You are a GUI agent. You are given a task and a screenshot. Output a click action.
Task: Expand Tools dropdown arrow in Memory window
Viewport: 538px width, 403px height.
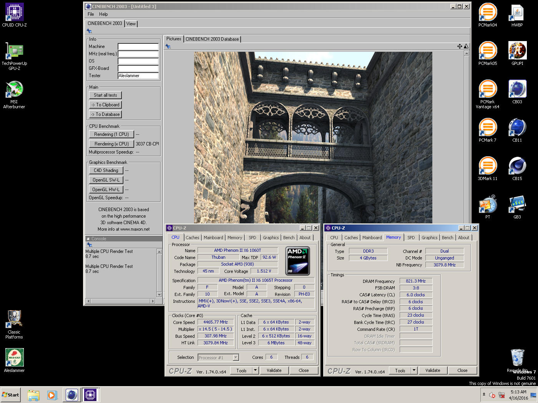414,370
